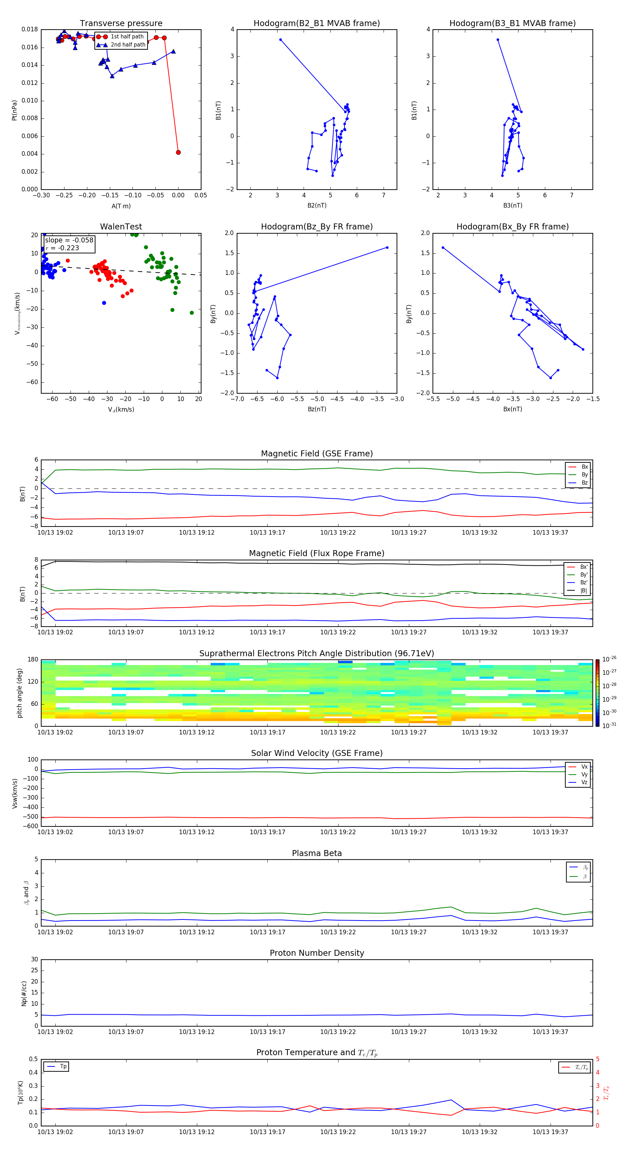Select Bx' in the Flux Rope legend
634x1163 pixels.
(x=578, y=567)
